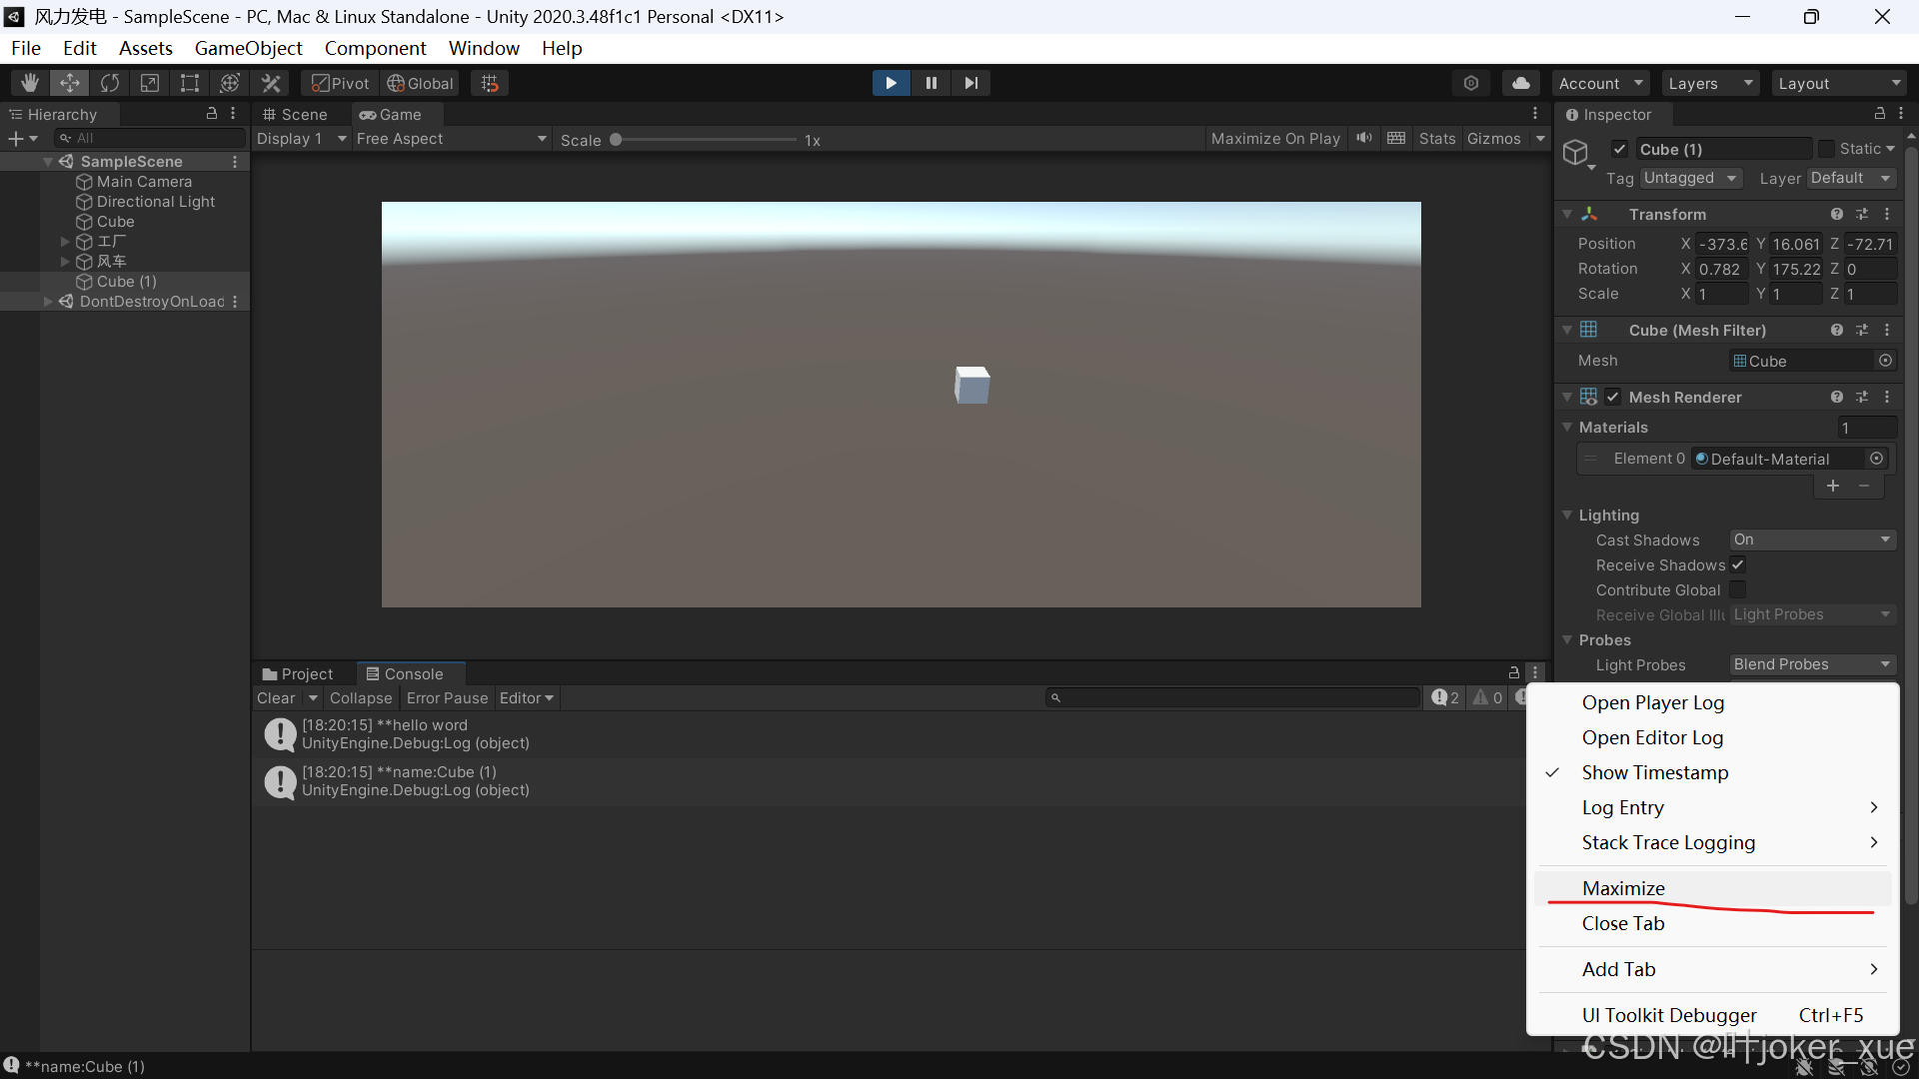Disable Receive Shadows on the Mesh Renderer
1919x1079 pixels.
pos(1738,564)
